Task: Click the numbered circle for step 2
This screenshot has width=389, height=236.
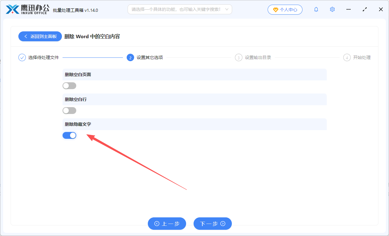Action: pos(130,57)
